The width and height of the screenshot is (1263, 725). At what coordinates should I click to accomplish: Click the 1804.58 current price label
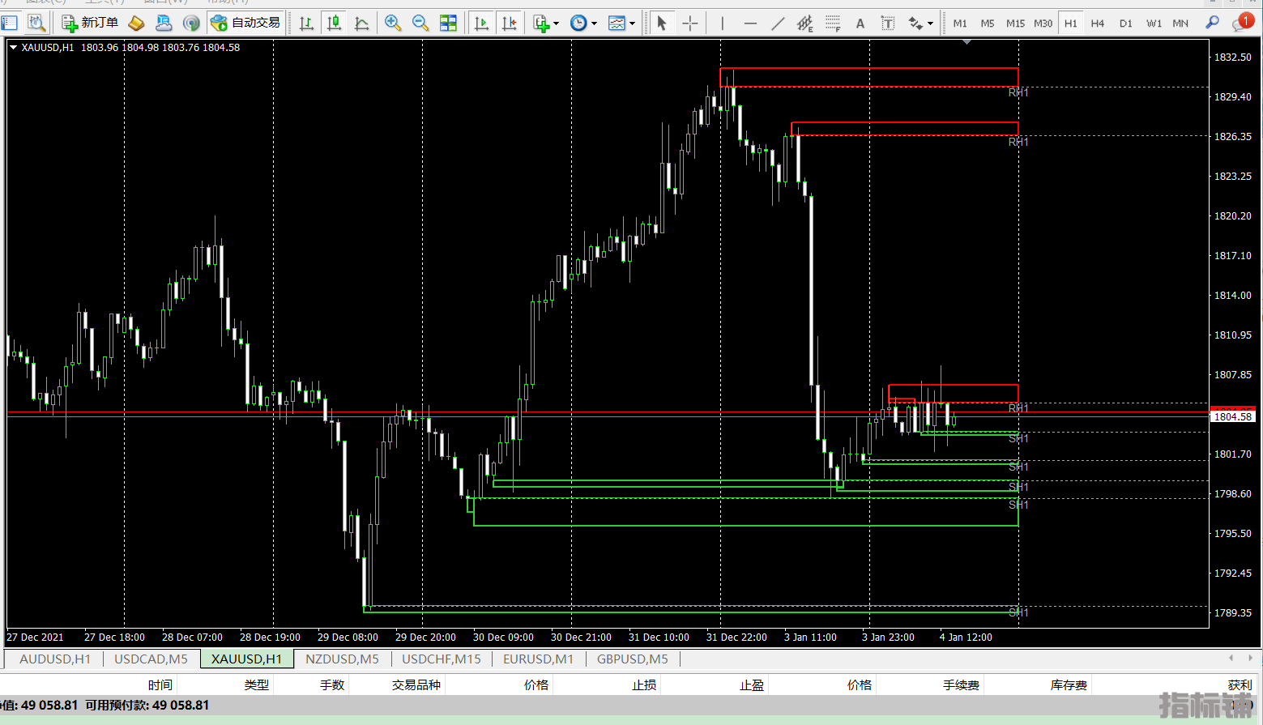coord(1232,416)
